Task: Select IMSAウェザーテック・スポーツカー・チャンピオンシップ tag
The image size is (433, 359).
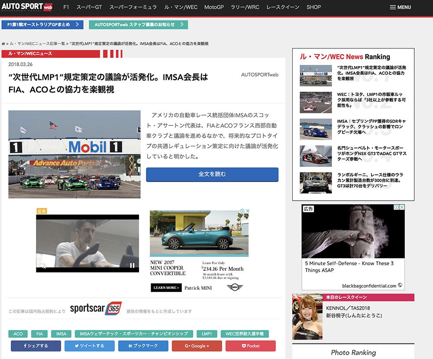Action: coord(134,334)
